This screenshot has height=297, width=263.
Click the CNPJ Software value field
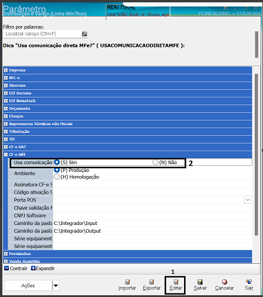click(152, 216)
